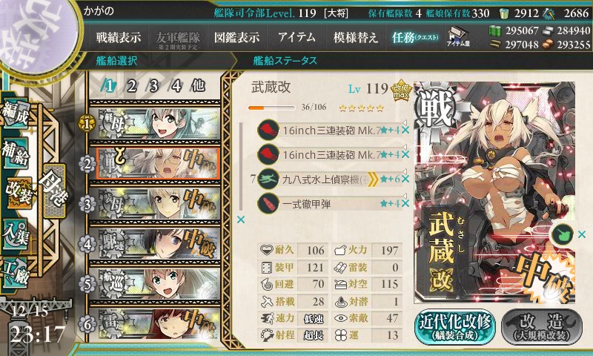The width and height of the screenshot is (593, 356).
Task: Open the アイテム屋 item shop icon
Action: (458, 36)
